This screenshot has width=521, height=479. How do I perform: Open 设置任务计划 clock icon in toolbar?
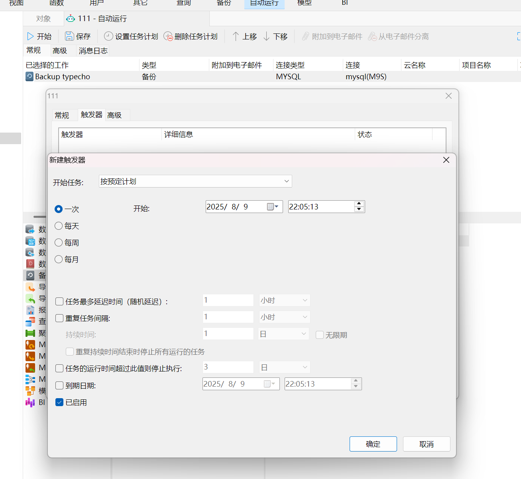(108, 36)
